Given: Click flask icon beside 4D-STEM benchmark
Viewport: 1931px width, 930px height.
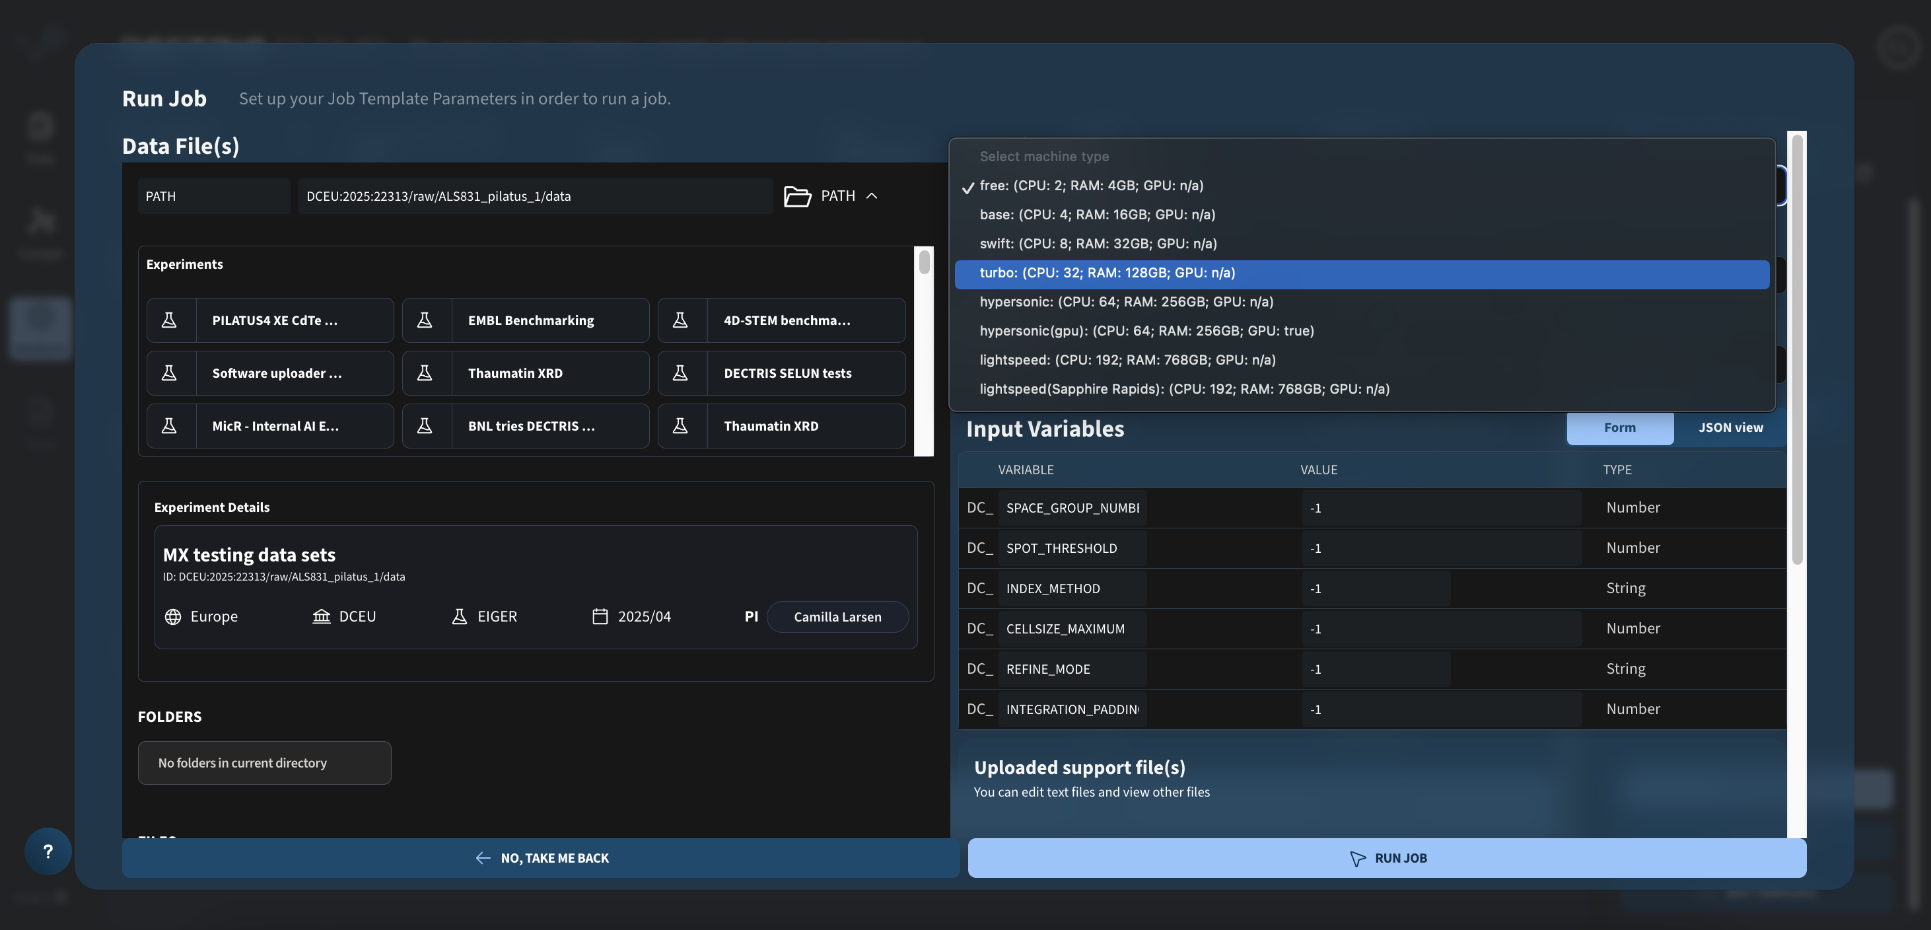Looking at the screenshot, I should coord(680,320).
